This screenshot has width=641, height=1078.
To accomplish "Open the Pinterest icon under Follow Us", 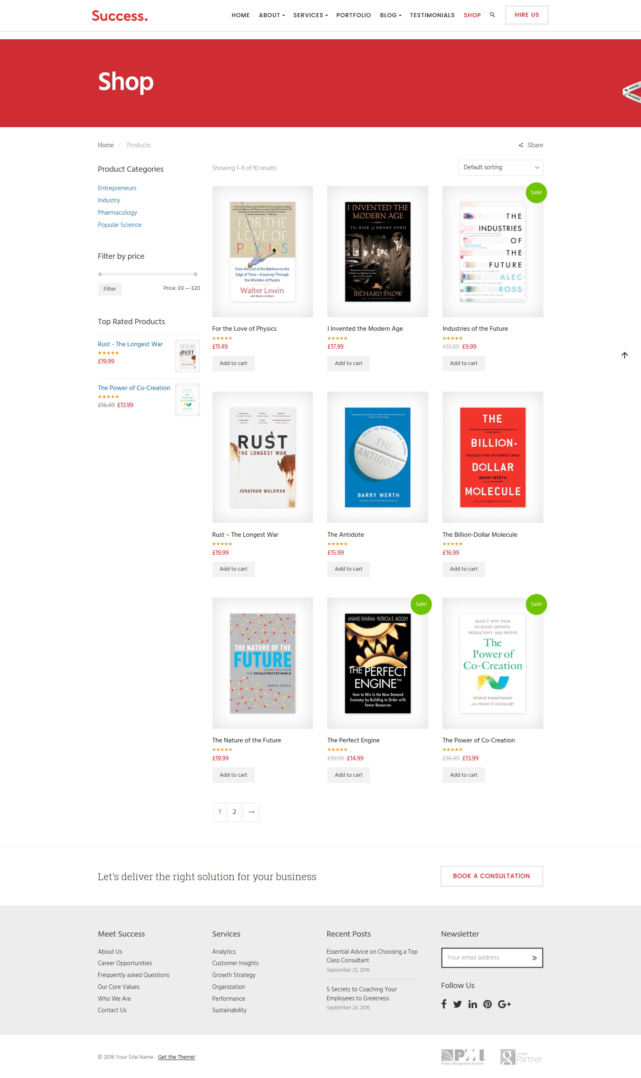I will coord(487,1004).
